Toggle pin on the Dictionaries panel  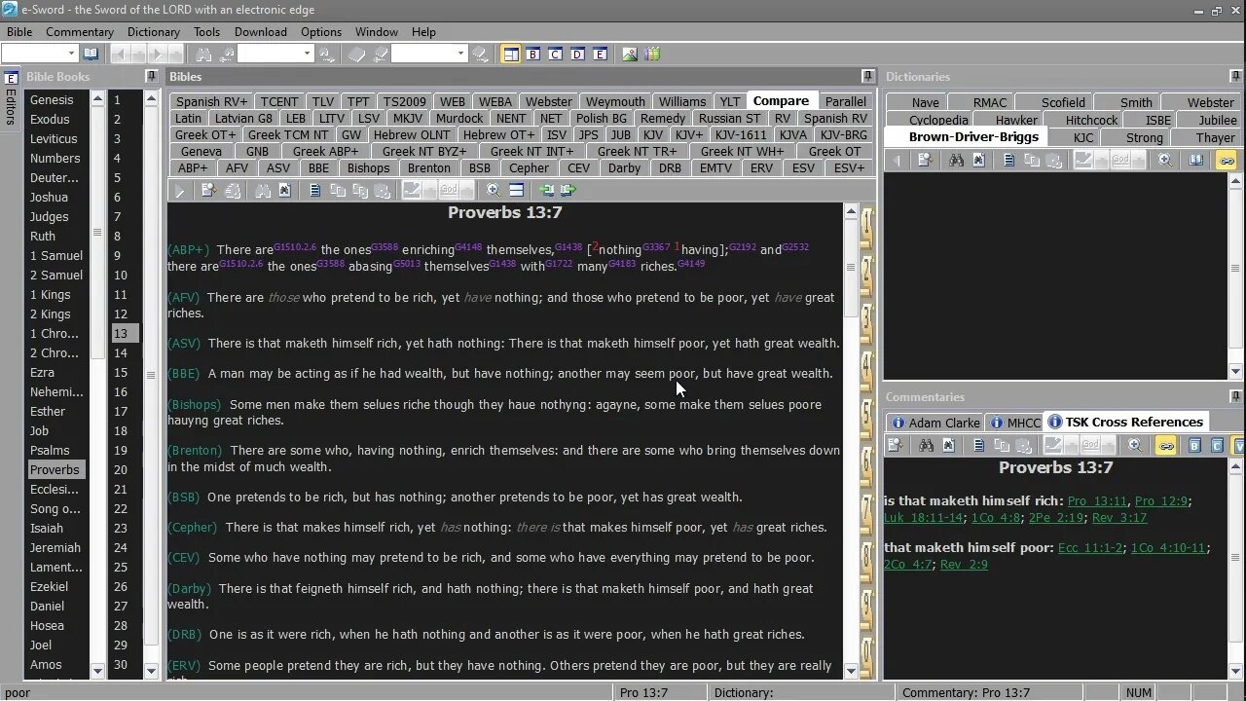[1236, 76]
